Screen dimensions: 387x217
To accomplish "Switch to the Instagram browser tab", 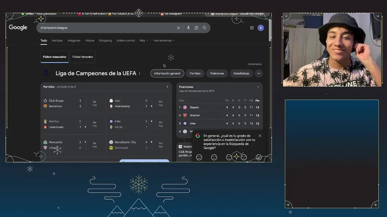I will tap(171, 14).
